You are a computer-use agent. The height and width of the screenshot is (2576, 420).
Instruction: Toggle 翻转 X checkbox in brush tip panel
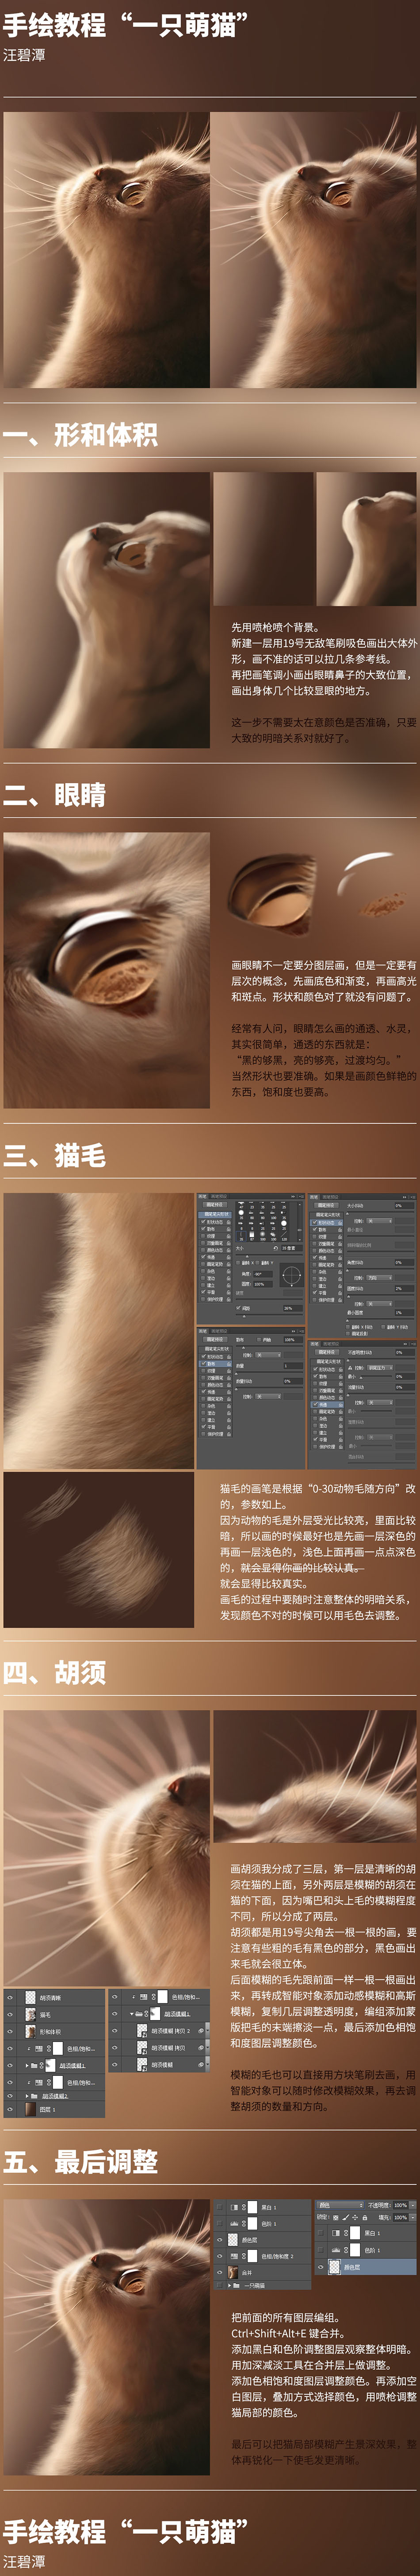(238, 1263)
